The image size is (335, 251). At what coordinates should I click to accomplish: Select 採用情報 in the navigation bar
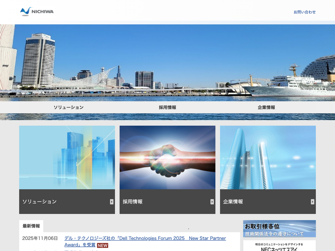[x=167, y=107]
